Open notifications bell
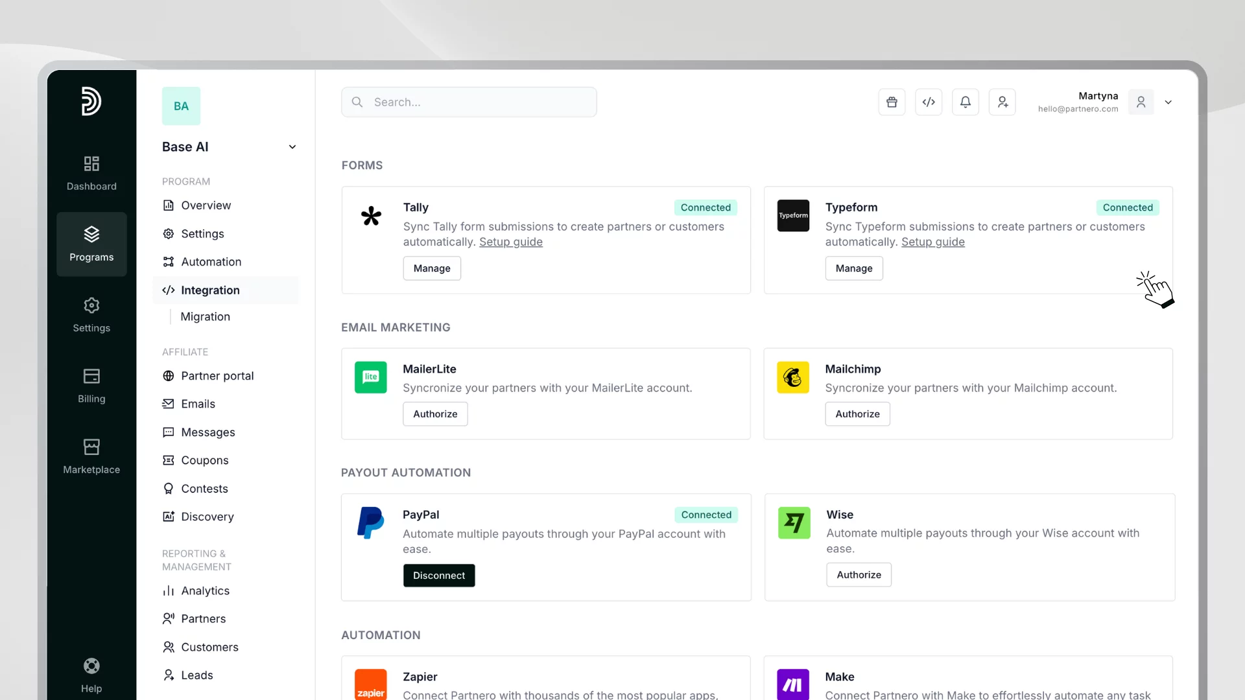The width and height of the screenshot is (1245, 700). pyautogui.click(x=966, y=102)
